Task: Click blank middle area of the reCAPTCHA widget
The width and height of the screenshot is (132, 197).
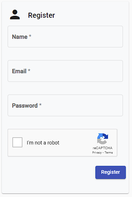Action: pyautogui.click(x=75, y=143)
